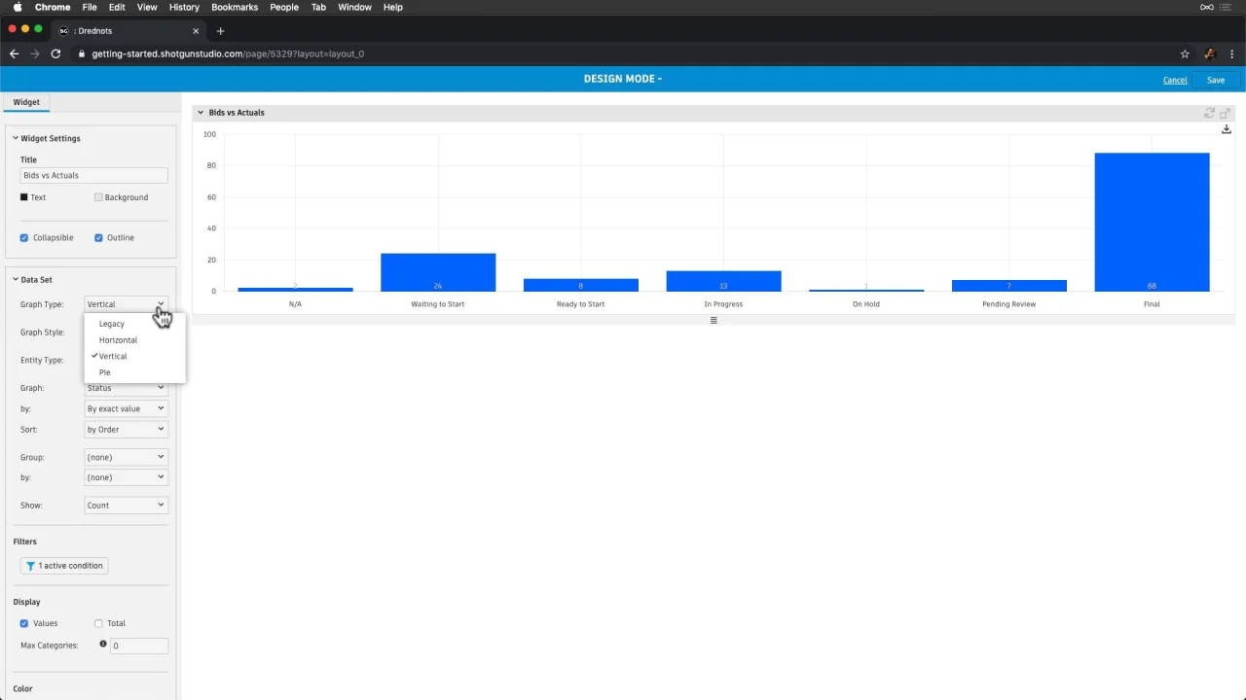
Task: Click the Apple menu icon
Action: (x=18, y=7)
